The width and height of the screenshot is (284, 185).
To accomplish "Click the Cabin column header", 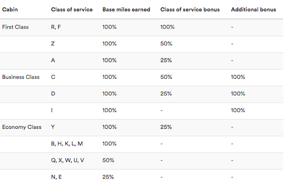I will tap(10, 10).
